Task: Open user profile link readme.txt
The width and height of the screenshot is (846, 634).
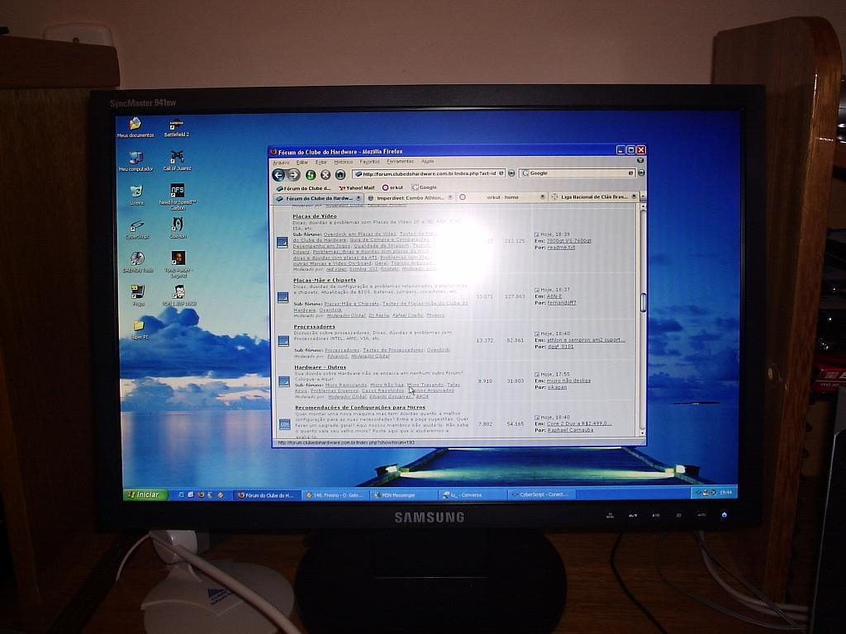Action: click(561, 248)
